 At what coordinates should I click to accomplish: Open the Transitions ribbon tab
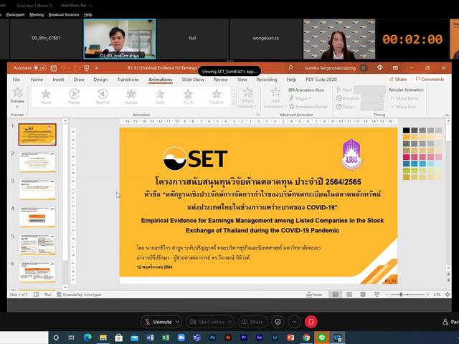pyautogui.click(x=128, y=80)
